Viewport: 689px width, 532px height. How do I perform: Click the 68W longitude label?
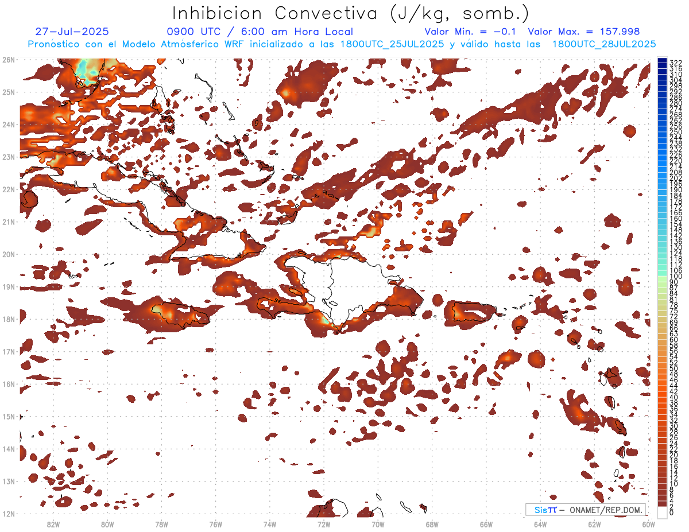tap(432, 524)
